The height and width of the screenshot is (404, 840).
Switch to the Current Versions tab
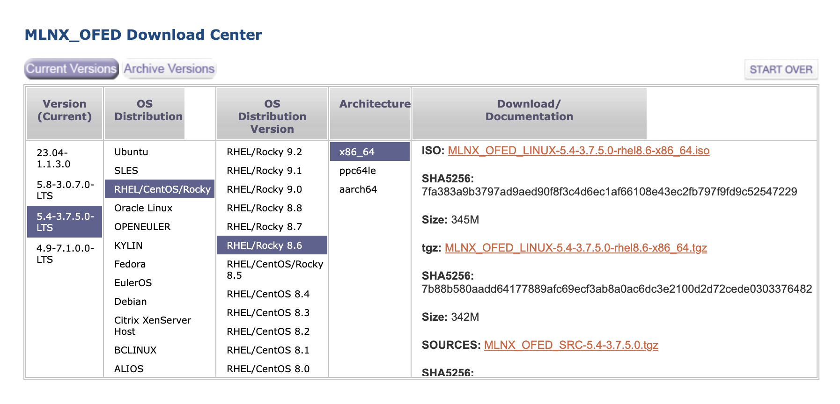[71, 69]
